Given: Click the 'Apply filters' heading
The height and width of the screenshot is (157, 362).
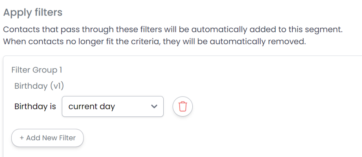Looking at the screenshot, I should click(x=33, y=13).
